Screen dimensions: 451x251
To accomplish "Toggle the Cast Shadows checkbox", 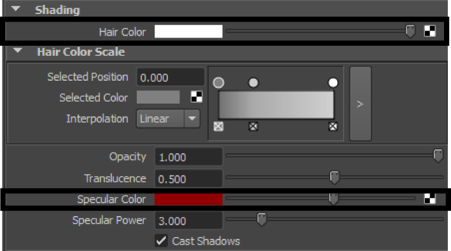I will 161,241.
